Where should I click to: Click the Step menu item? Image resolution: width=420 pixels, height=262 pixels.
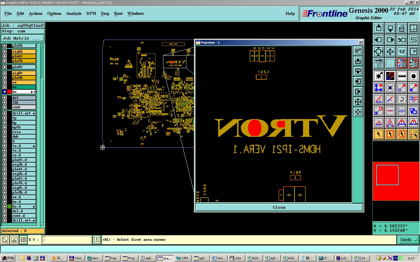pyautogui.click(x=105, y=13)
